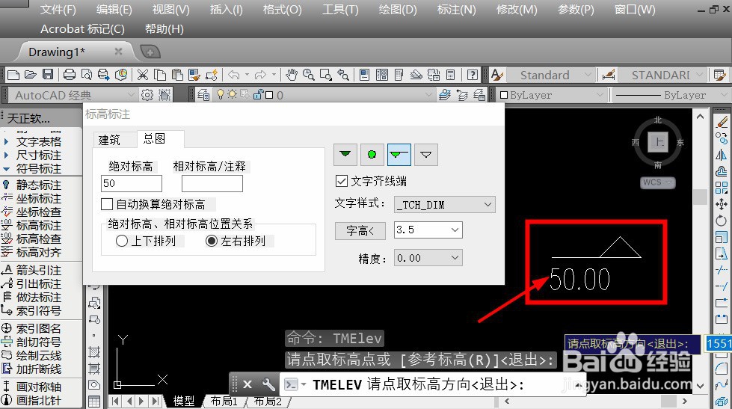732x409 pixels.
Task: Click the Zoom Previous icon
Action: pyautogui.click(x=343, y=75)
